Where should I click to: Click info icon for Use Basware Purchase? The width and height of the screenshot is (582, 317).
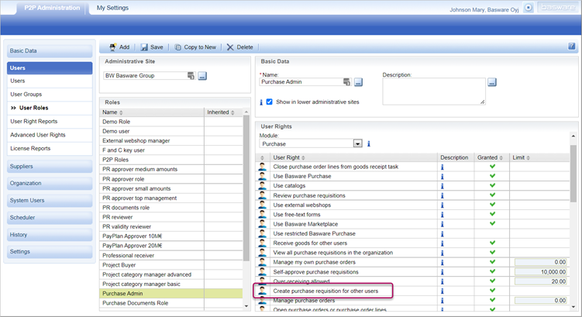click(x=442, y=176)
